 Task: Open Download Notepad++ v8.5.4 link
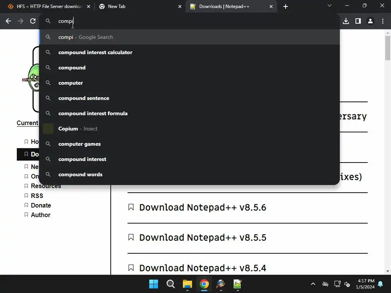[x=203, y=268]
